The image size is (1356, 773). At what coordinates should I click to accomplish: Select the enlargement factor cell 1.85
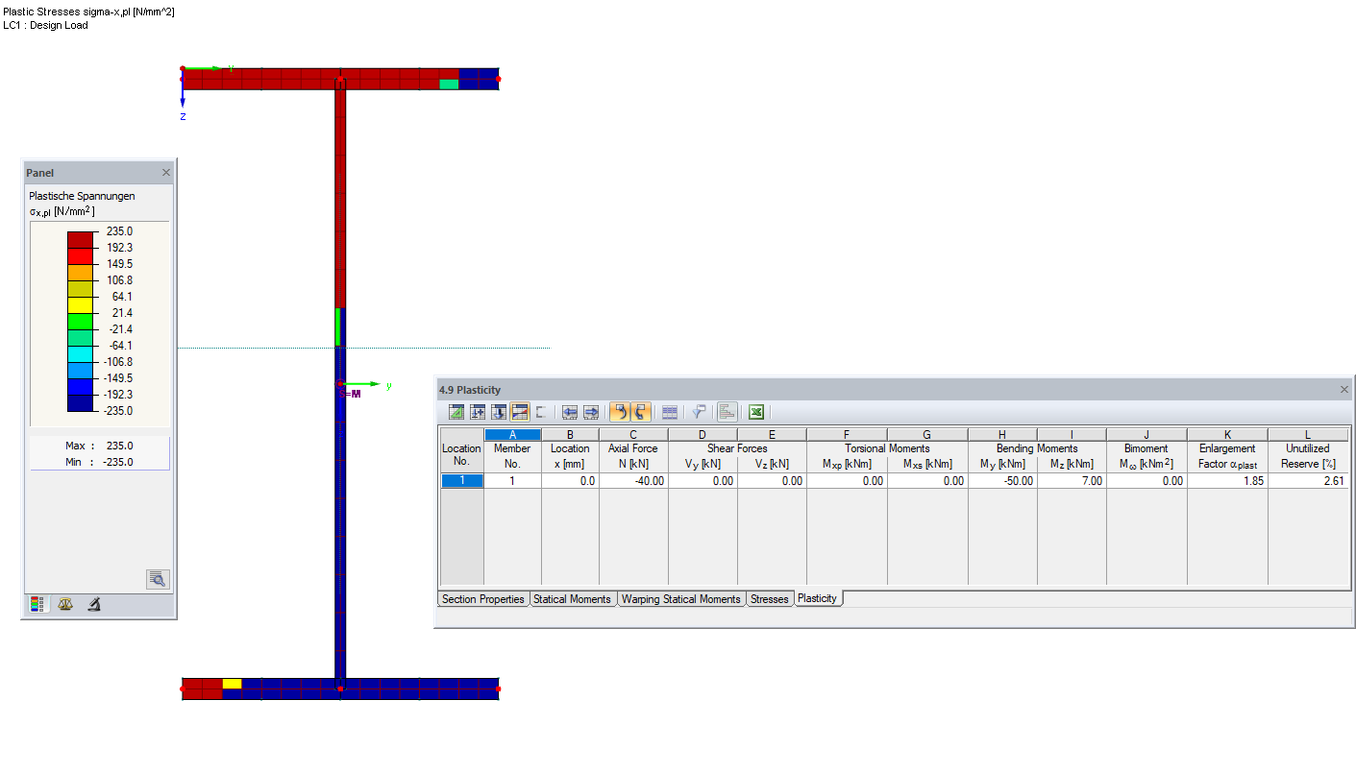click(x=1227, y=481)
